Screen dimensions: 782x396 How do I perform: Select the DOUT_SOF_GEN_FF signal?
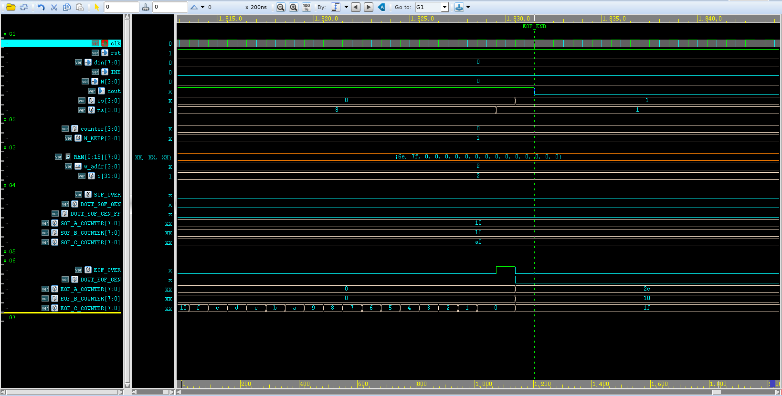95,214
